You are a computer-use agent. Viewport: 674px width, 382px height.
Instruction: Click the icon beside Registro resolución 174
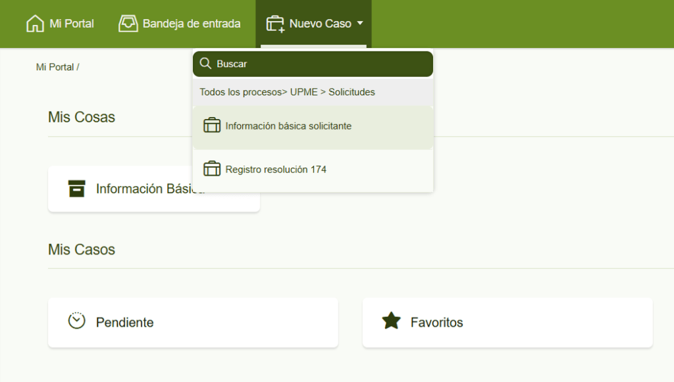click(212, 169)
